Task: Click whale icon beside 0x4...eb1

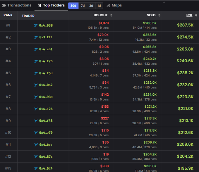Action: pos(36,49)
